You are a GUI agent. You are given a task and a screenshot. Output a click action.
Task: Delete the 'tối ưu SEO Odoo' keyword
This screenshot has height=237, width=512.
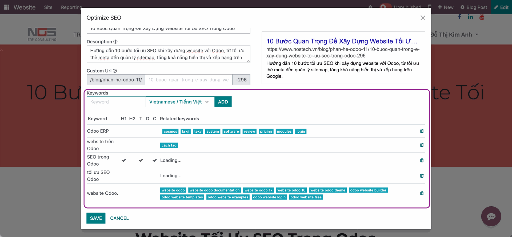point(422,176)
